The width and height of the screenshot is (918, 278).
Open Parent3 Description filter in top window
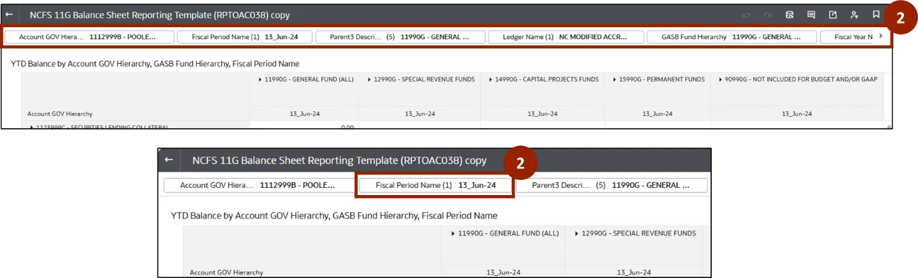tap(400, 37)
